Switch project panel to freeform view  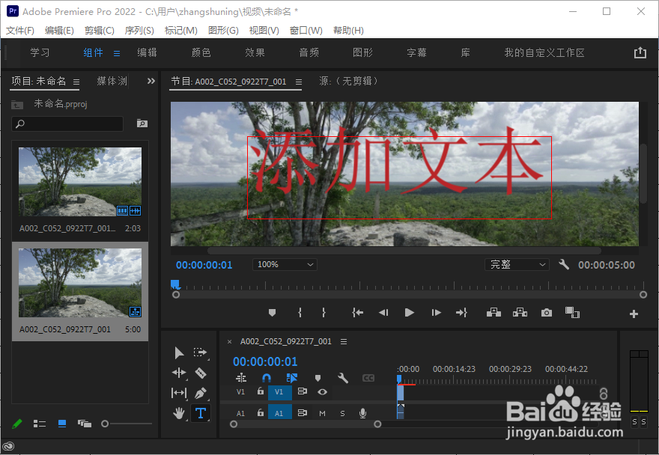[85, 424]
